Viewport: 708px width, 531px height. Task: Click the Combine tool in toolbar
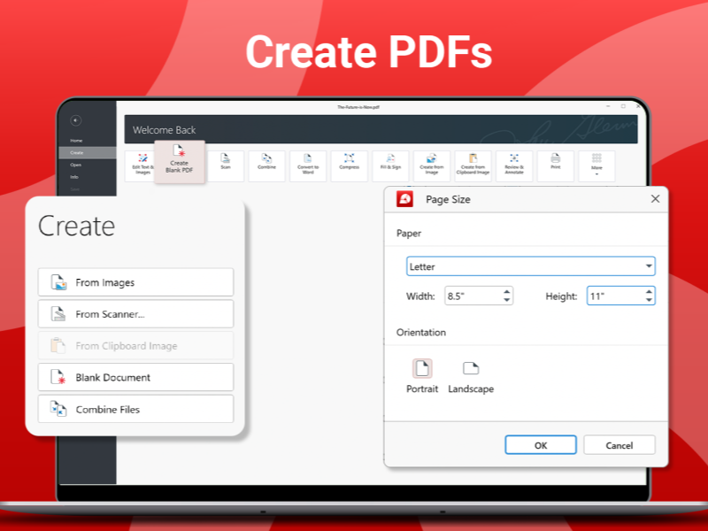pyautogui.click(x=266, y=165)
